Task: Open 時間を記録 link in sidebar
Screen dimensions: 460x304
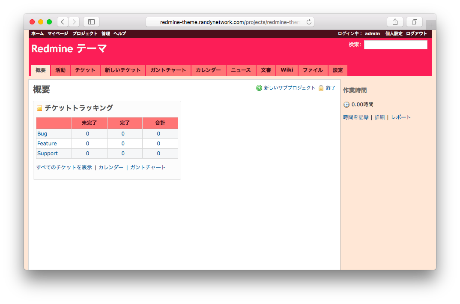Action: [355, 117]
